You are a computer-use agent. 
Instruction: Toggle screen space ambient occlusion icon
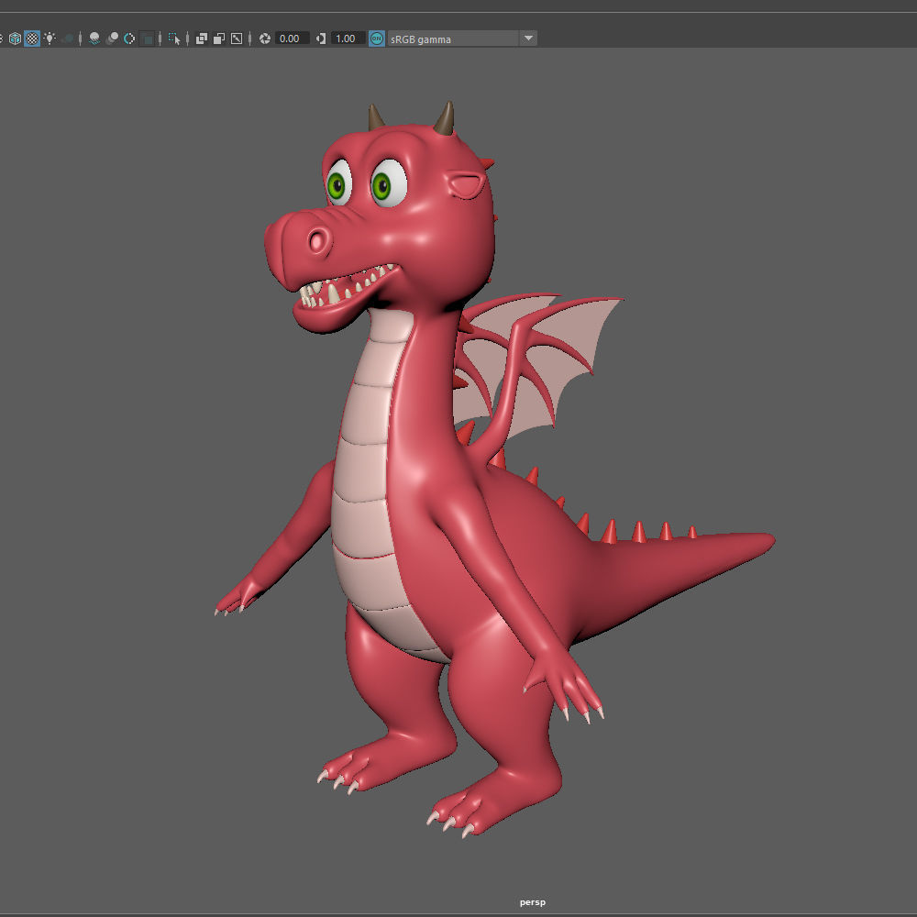[94, 39]
